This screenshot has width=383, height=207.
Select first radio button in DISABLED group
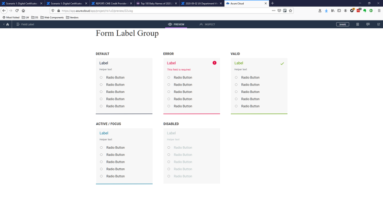pos(169,148)
